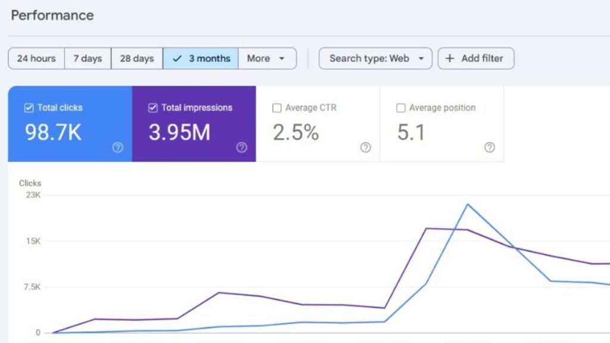Image resolution: width=610 pixels, height=343 pixels.
Task: Click the Add filter button
Action: coord(475,58)
